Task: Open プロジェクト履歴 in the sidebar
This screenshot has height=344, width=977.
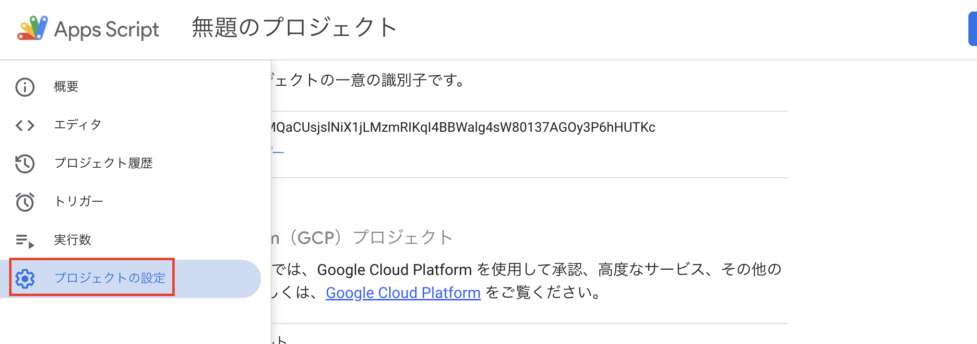Action: (x=105, y=164)
